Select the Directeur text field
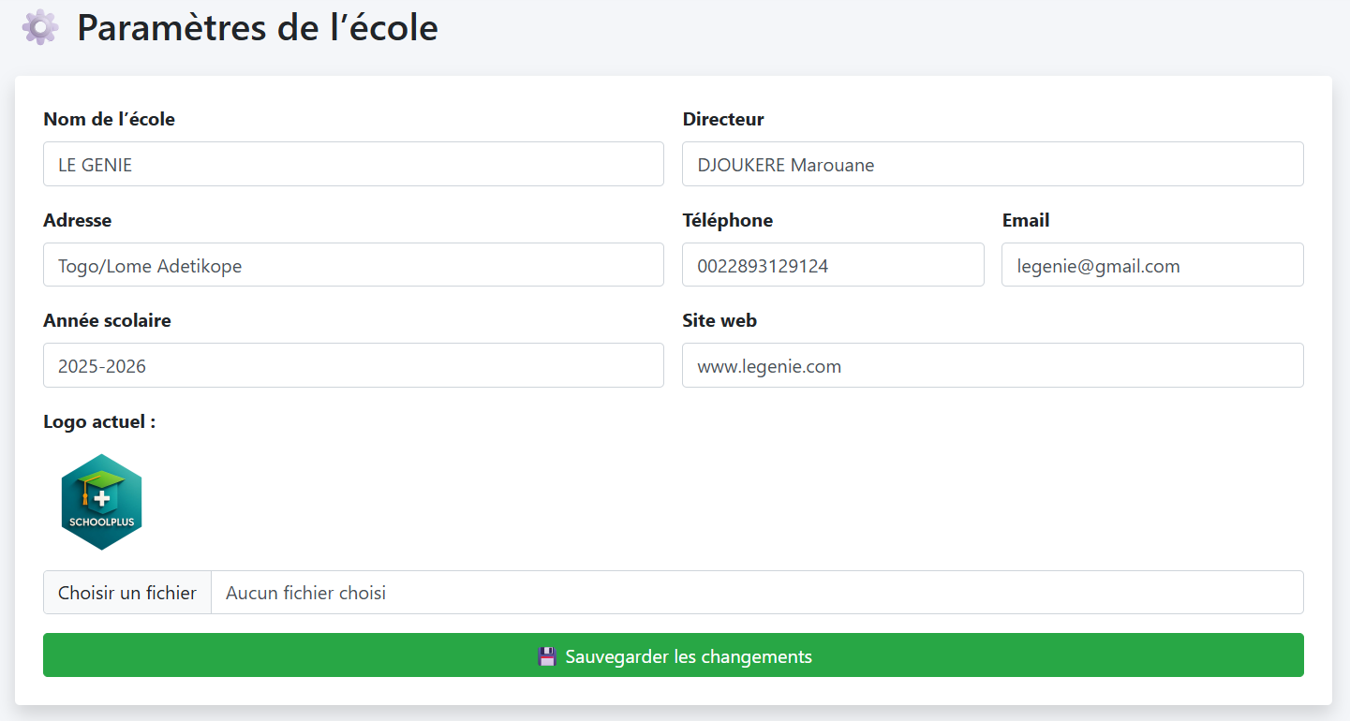The image size is (1350, 721). tap(992, 164)
